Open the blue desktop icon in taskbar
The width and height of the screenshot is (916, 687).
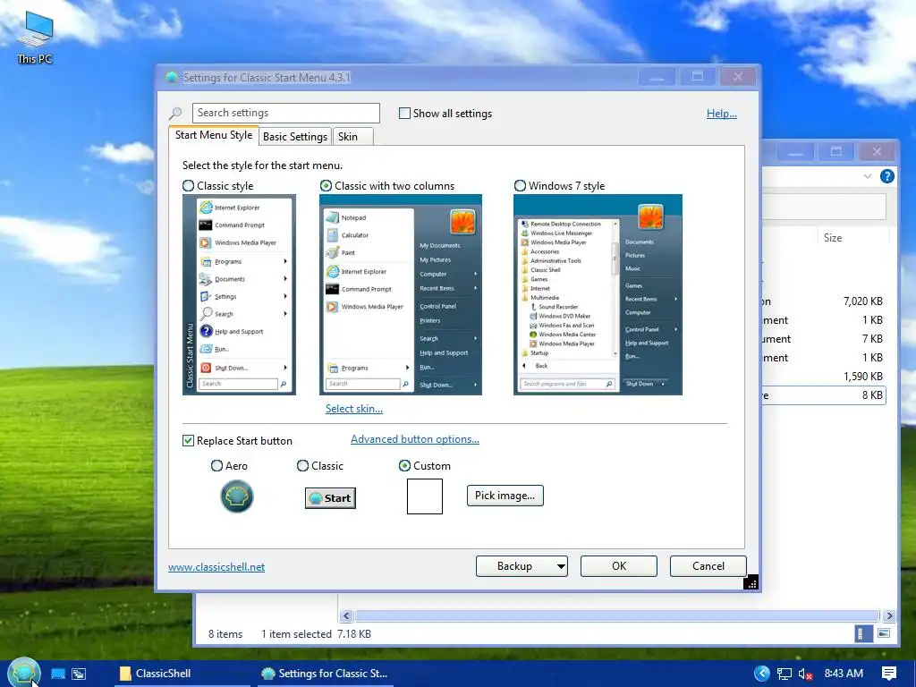tap(58, 674)
